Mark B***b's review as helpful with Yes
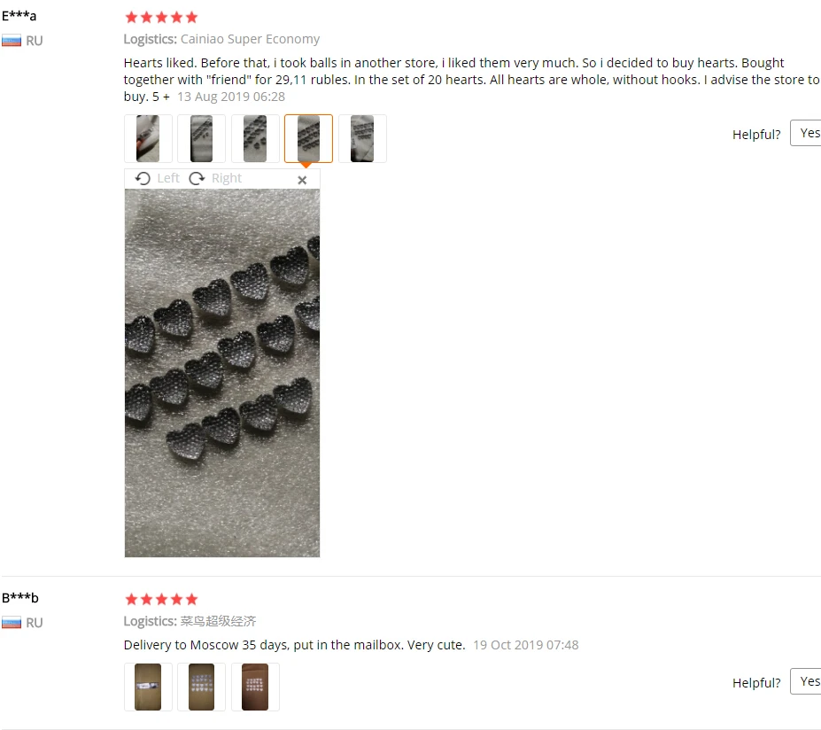 click(x=807, y=682)
